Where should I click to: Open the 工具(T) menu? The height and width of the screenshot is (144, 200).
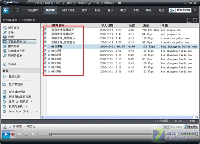(98, 3)
